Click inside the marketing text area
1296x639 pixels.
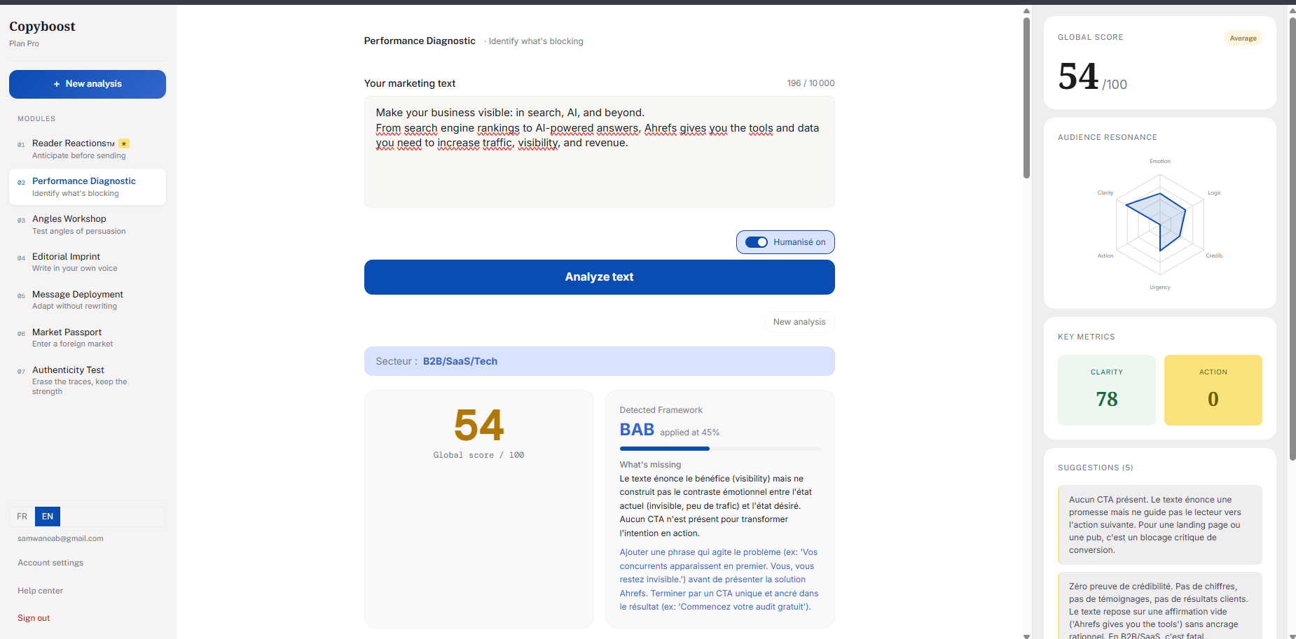[x=600, y=152]
